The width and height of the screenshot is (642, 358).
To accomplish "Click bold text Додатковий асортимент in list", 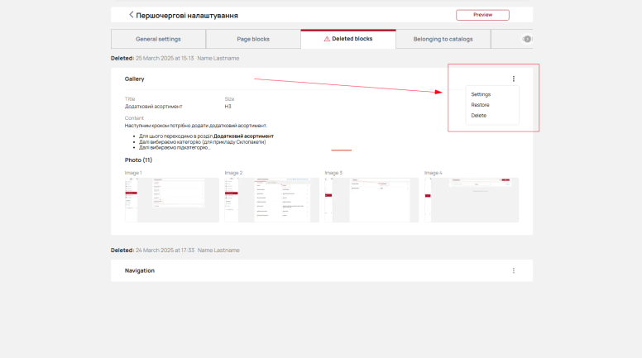I will 243,136.
